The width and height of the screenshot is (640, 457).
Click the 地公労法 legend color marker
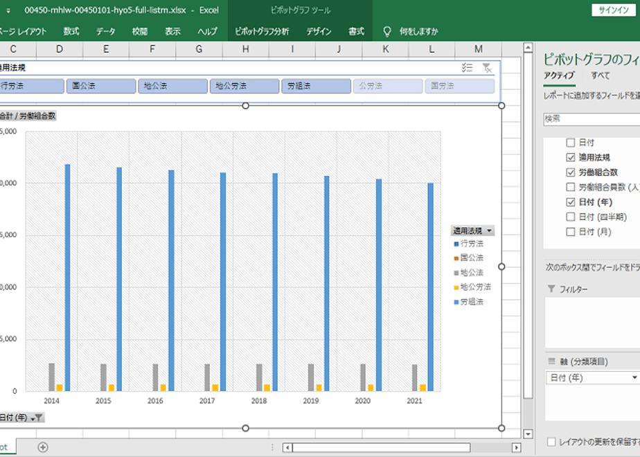tap(456, 287)
